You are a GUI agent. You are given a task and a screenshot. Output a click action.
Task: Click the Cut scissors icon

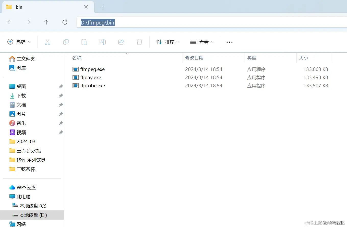tap(47, 42)
